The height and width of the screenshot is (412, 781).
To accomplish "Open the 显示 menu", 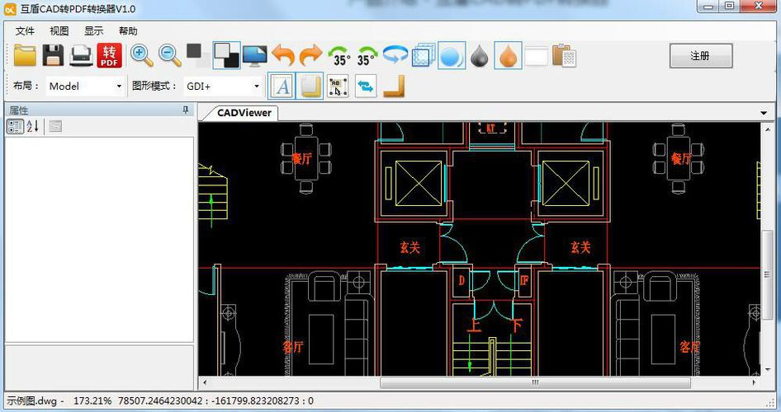I will coord(93,30).
